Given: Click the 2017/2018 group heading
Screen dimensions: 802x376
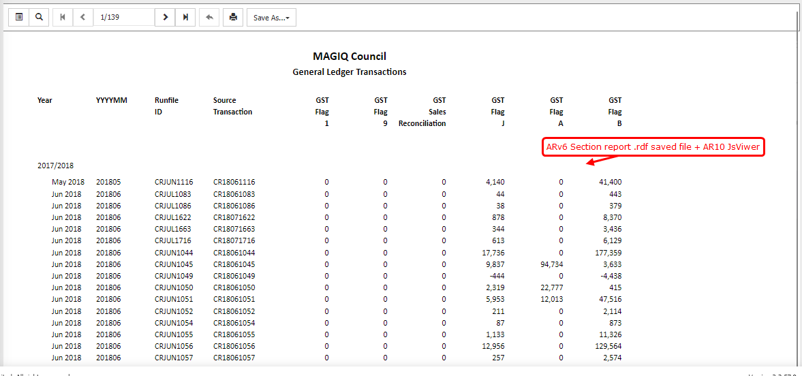Looking at the screenshot, I should (x=55, y=166).
